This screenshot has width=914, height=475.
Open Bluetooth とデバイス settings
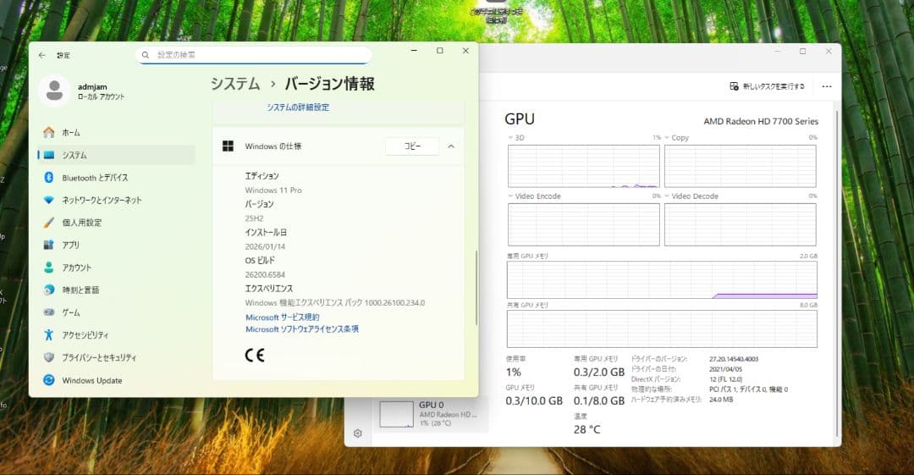tap(116, 178)
